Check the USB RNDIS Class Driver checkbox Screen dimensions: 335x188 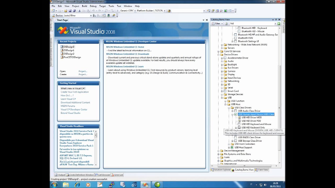coord(236,137)
